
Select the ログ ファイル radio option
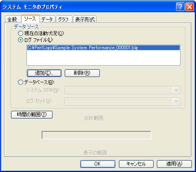tap(20, 40)
